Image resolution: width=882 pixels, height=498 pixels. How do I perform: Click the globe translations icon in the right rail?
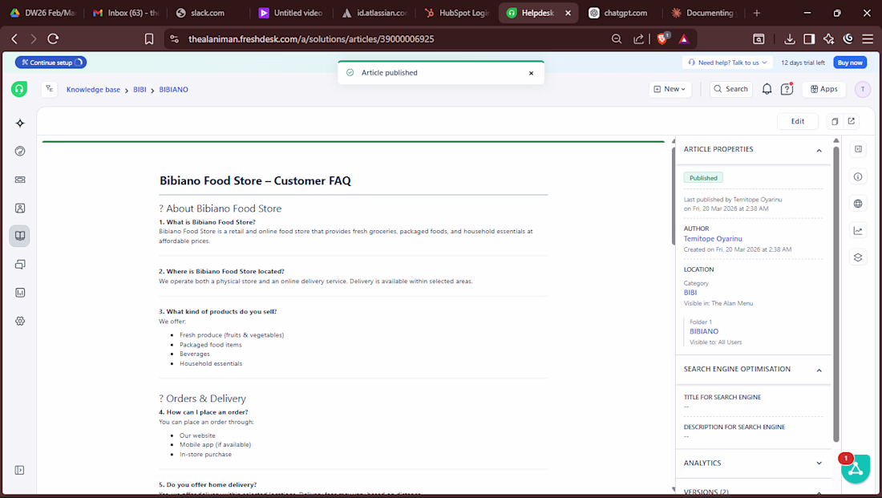pyautogui.click(x=858, y=204)
